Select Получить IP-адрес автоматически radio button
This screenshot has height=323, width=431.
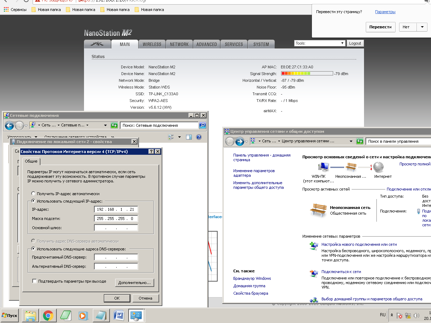(x=33, y=194)
